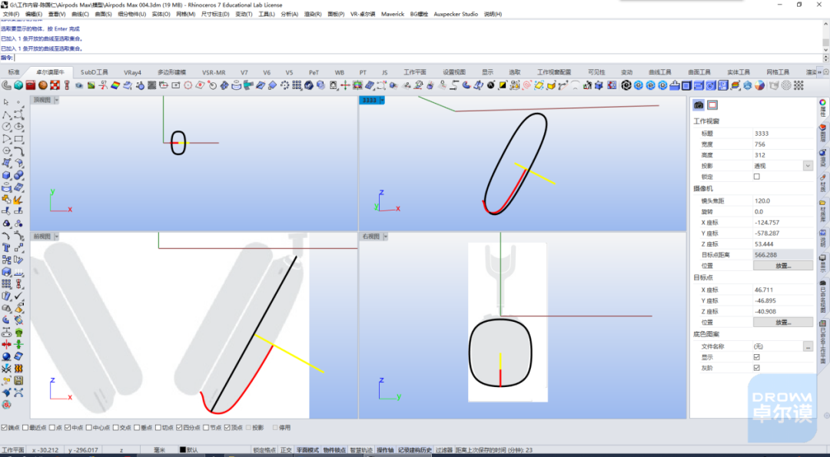The height and width of the screenshot is (457, 830).
Task: Uncheck the 灰阶 checkbox under 底色图案
Action: 756,368
